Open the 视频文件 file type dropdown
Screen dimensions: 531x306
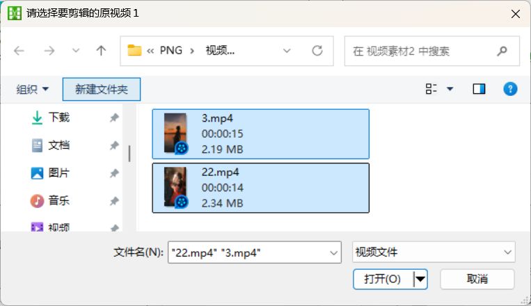[434, 252]
